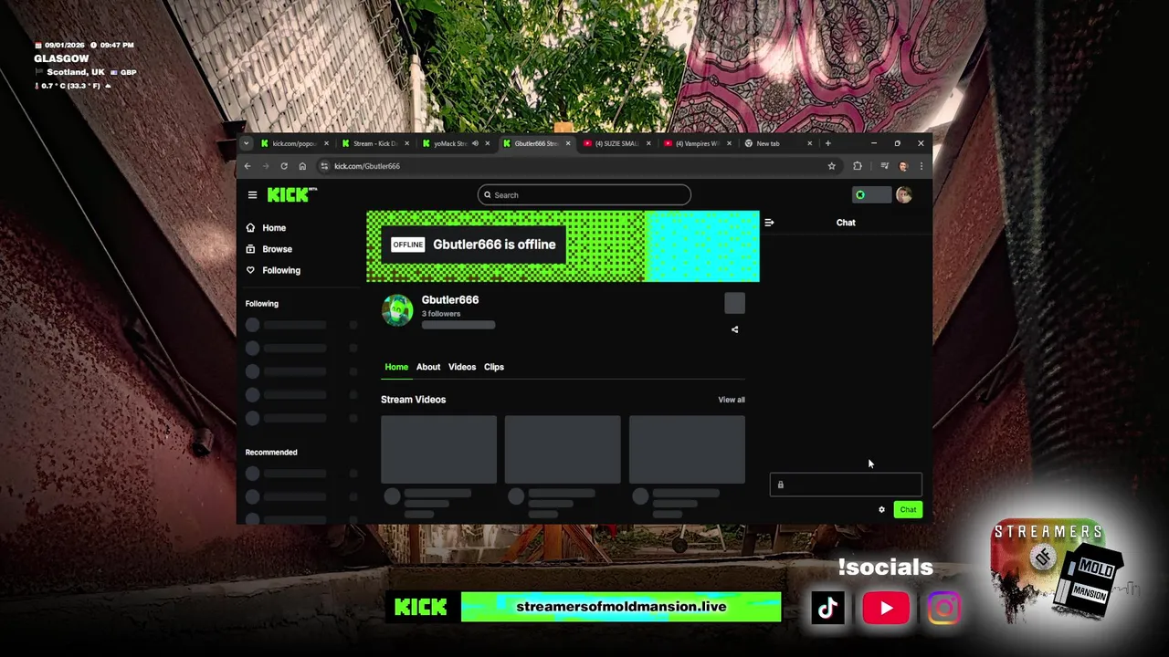
Task: Mute the yoMack tab via its speaker icon
Action: pyautogui.click(x=475, y=143)
